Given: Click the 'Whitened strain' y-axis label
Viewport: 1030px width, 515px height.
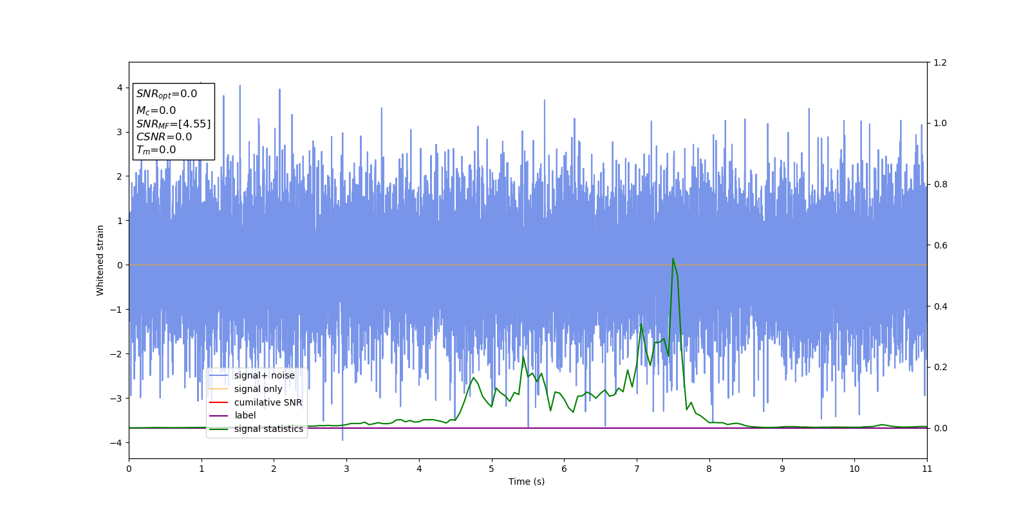Looking at the screenshot, I should tap(100, 260).
